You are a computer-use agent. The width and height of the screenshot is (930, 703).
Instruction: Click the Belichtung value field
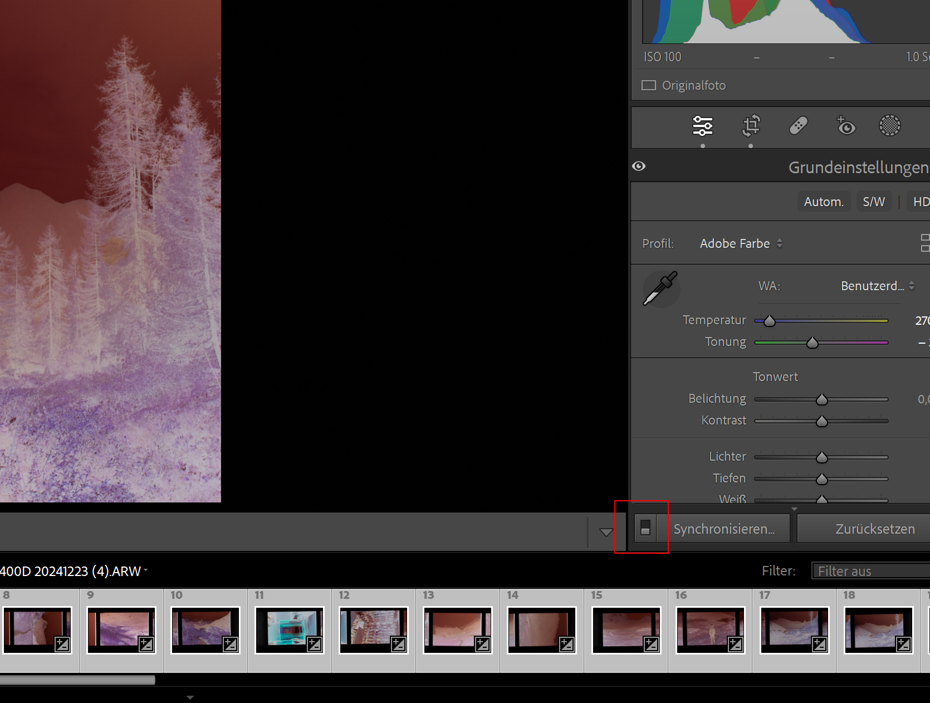tap(923, 399)
